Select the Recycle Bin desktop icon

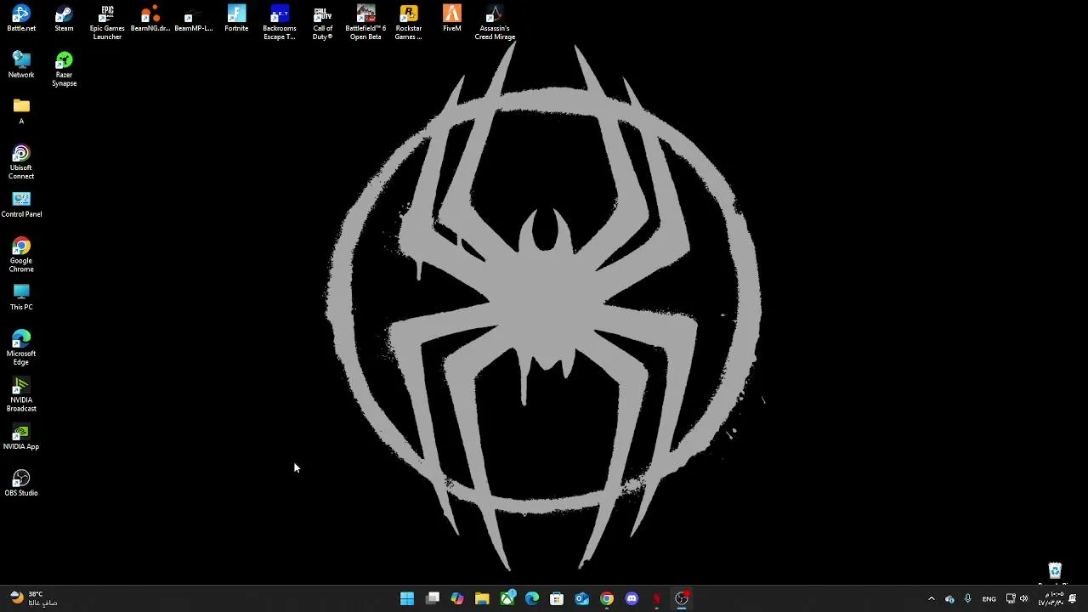[x=1055, y=575]
